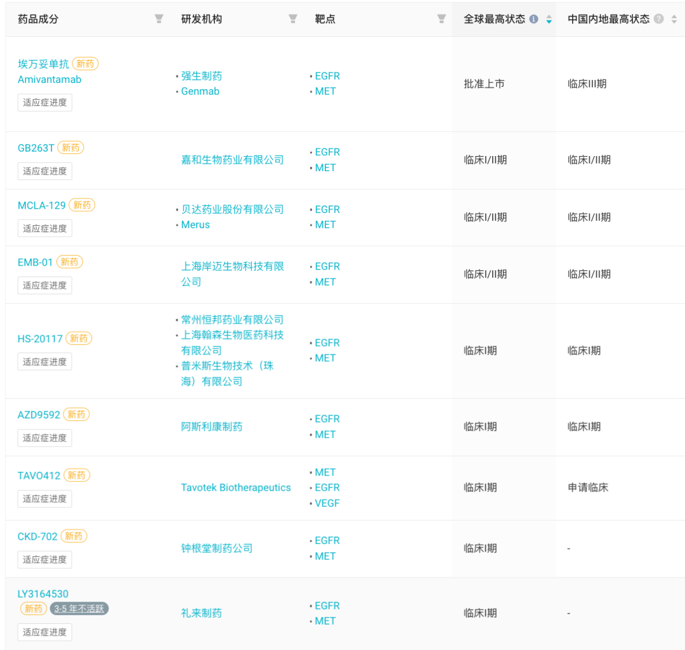Open 贝达药业股份有限公司 link

point(232,209)
